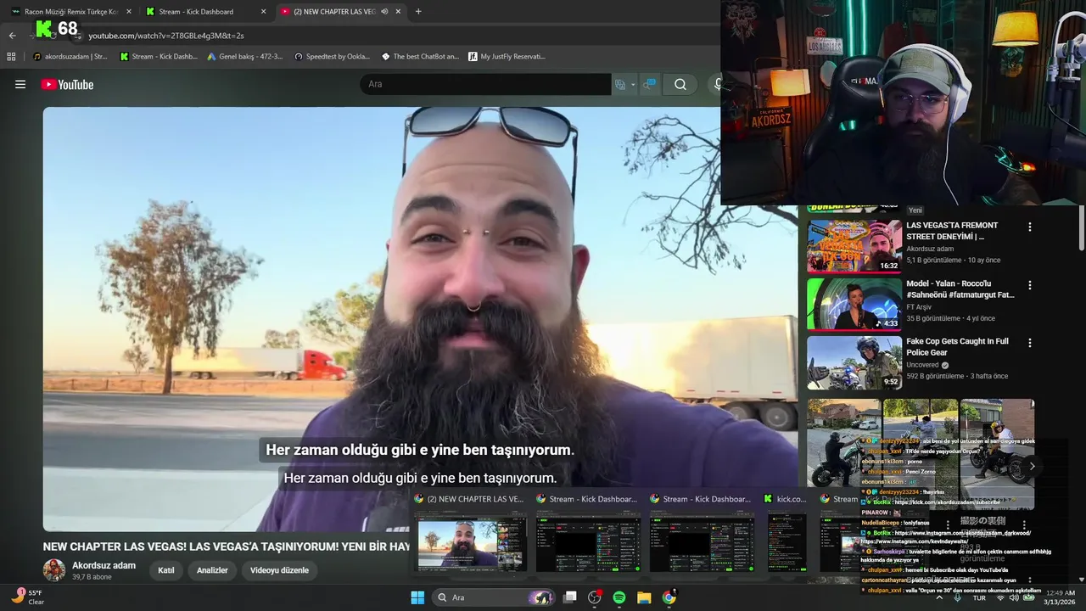Click the YouTube Ara search field
Screen dimensions: 1086x611
tap(485, 84)
